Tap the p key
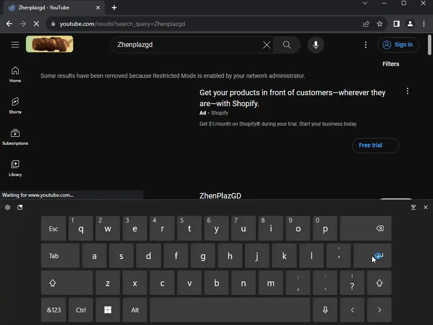 pyautogui.click(x=325, y=229)
